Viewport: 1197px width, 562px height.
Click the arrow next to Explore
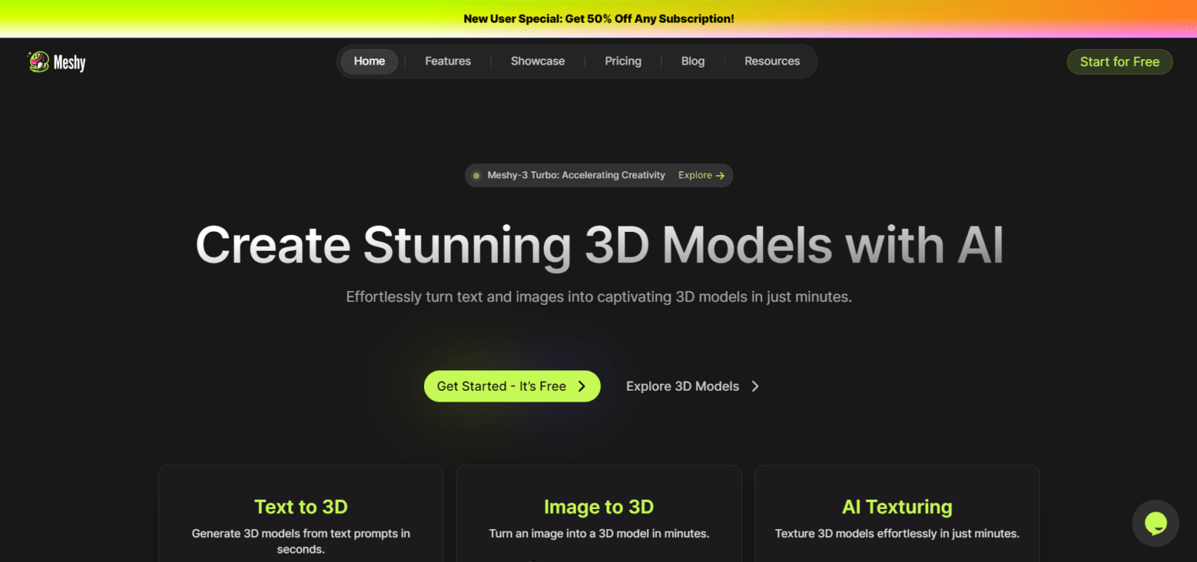tap(720, 175)
